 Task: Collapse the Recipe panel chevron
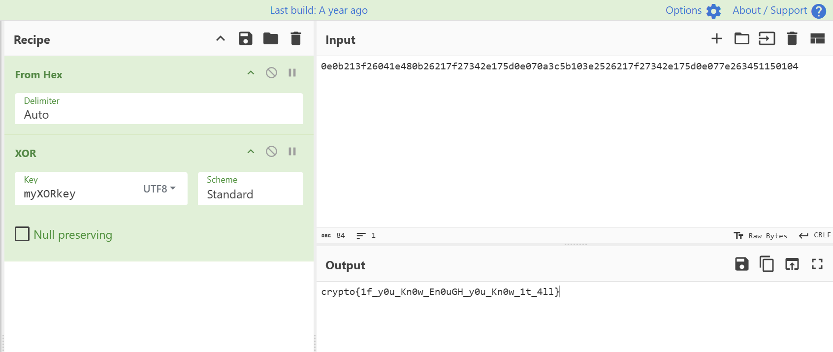(221, 38)
